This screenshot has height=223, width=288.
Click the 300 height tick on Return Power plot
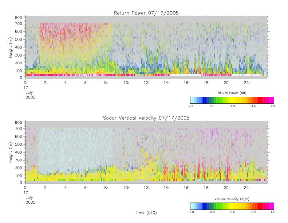18,55
